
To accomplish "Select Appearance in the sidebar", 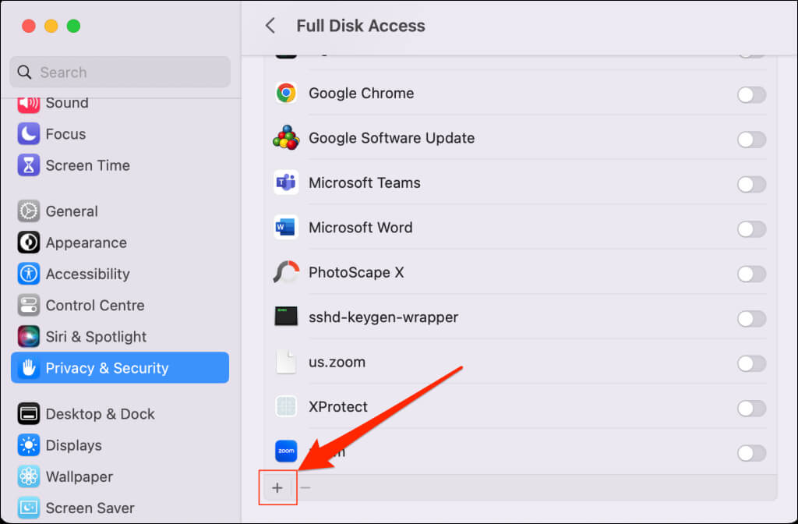I will pyautogui.click(x=119, y=243).
